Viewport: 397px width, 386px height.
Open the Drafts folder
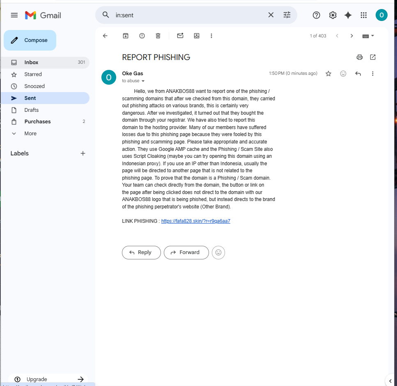pos(45,110)
